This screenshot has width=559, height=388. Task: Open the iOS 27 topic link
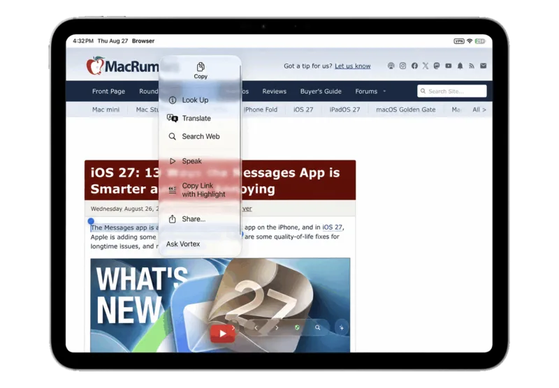pyautogui.click(x=303, y=110)
